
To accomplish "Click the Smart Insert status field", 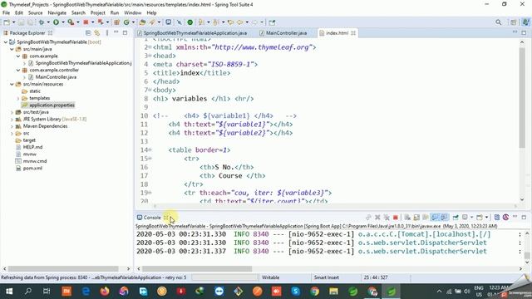I will pyautogui.click(x=327, y=277).
